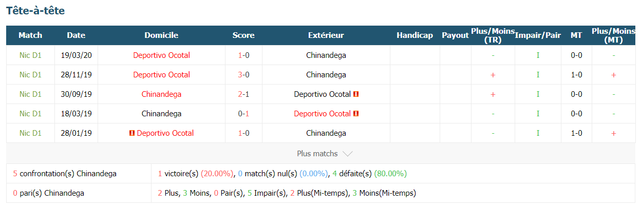The width and height of the screenshot is (641, 208).
Task: Click Impair 'I' marker in 19/03/20 row
Action: point(538,55)
